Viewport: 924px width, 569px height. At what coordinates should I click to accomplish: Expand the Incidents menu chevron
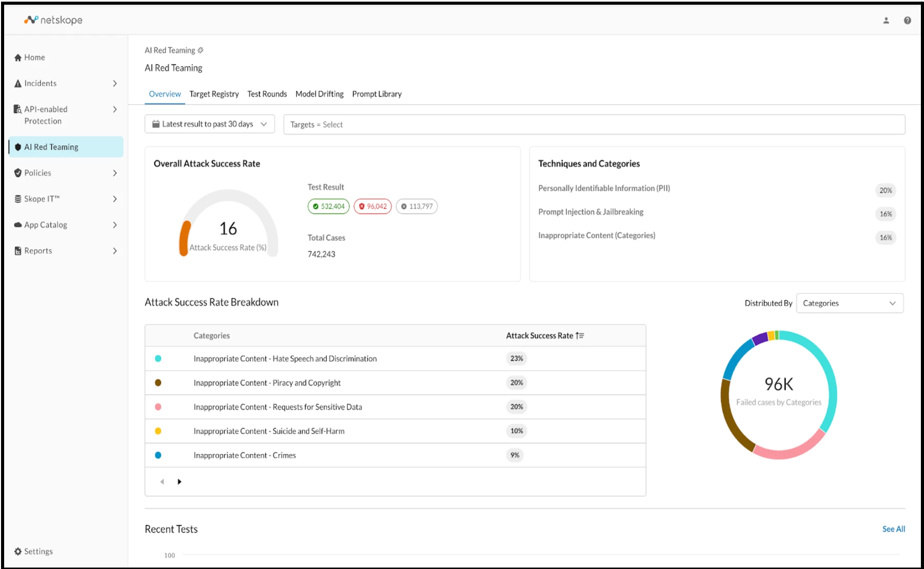coord(115,83)
